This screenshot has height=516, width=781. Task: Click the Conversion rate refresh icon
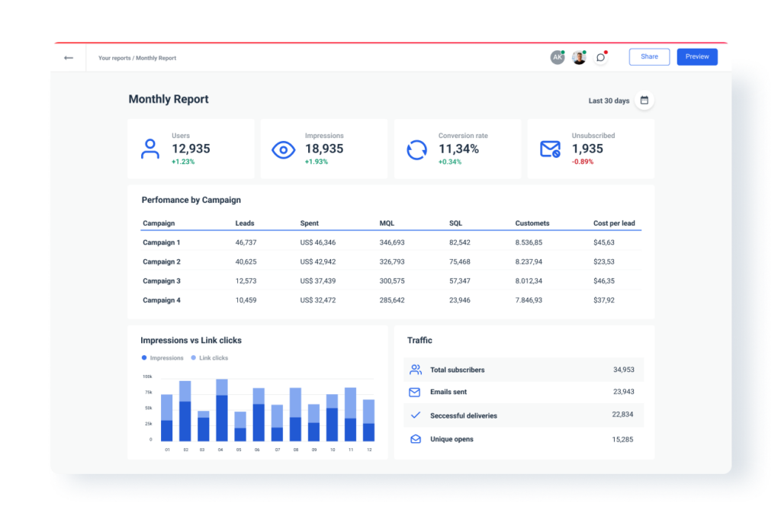pos(416,149)
